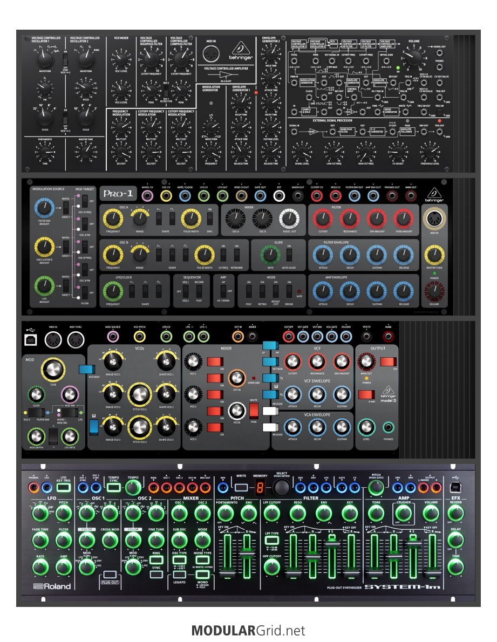Flip the Pro-1 Record/Play sequencer switch
This screenshot has width=497, height=642.
point(199,291)
